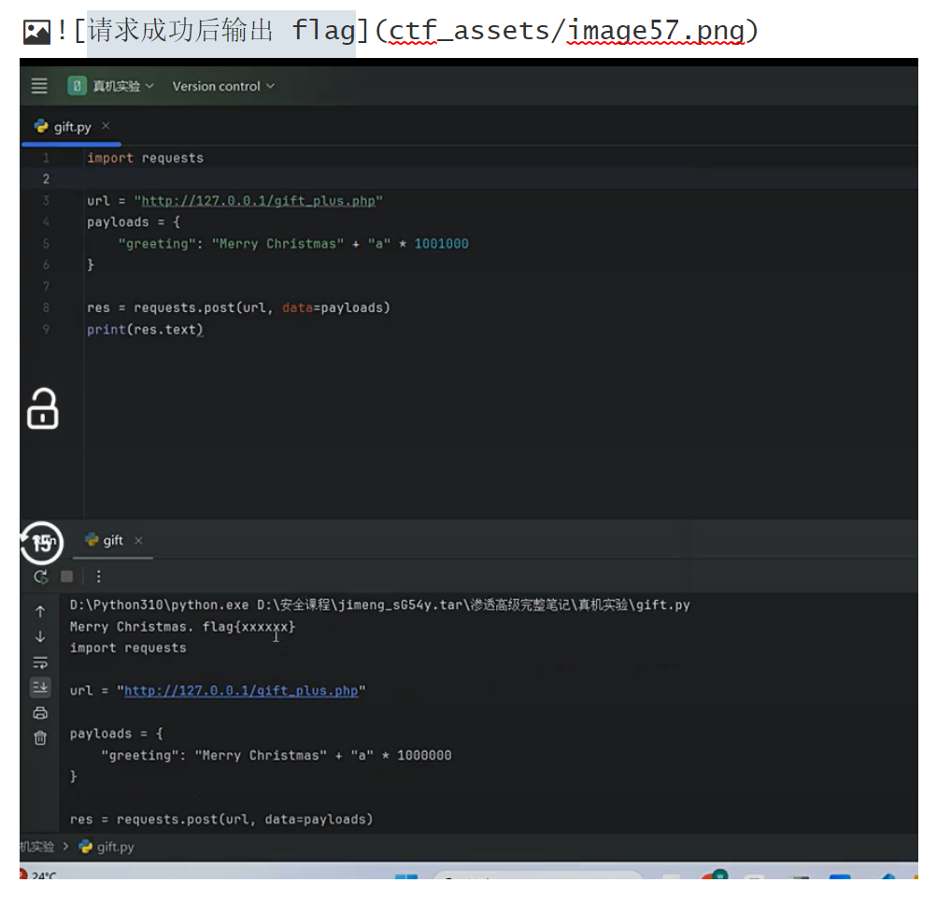This screenshot has height=897, width=937.
Task: Click the flag{xxxxxx} output line
Action: 182,626
